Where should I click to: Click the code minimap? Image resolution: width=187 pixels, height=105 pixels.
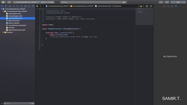tap(144, 16)
